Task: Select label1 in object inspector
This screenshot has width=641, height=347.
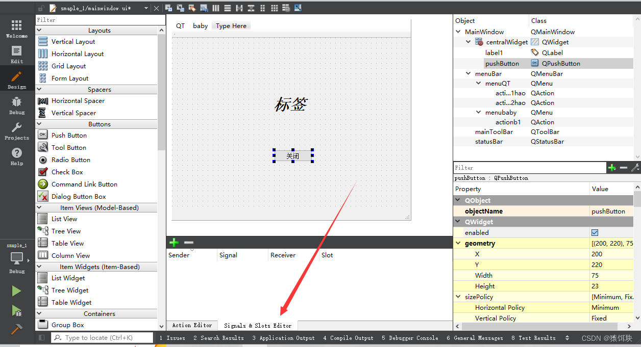Action: tap(494, 52)
